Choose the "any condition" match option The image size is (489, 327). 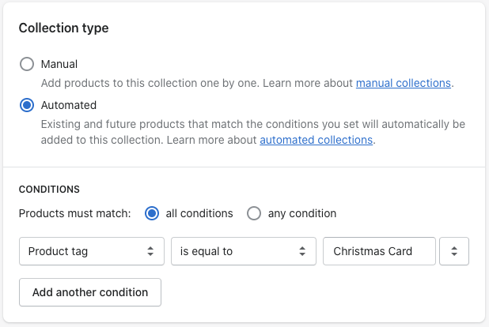click(254, 213)
